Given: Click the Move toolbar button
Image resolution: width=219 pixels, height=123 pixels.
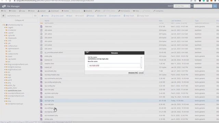Looking at the screenshot, I should point(31,11).
